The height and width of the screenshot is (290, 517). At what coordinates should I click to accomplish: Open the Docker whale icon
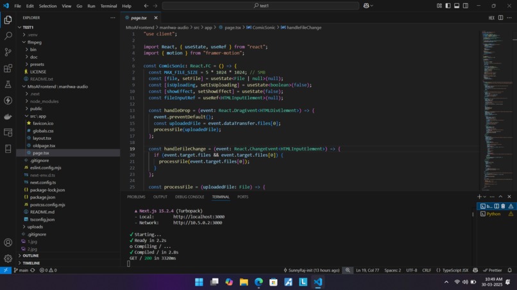(x=8, y=117)
